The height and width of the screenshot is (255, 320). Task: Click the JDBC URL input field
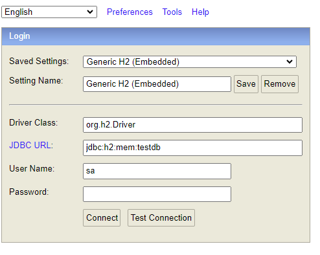[192, 148]
